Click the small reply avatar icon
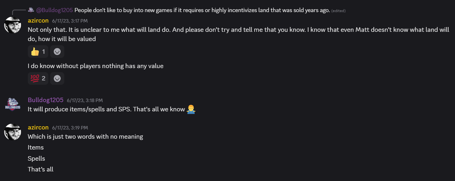The image size is (455, 181). click(x=31, y=10)
